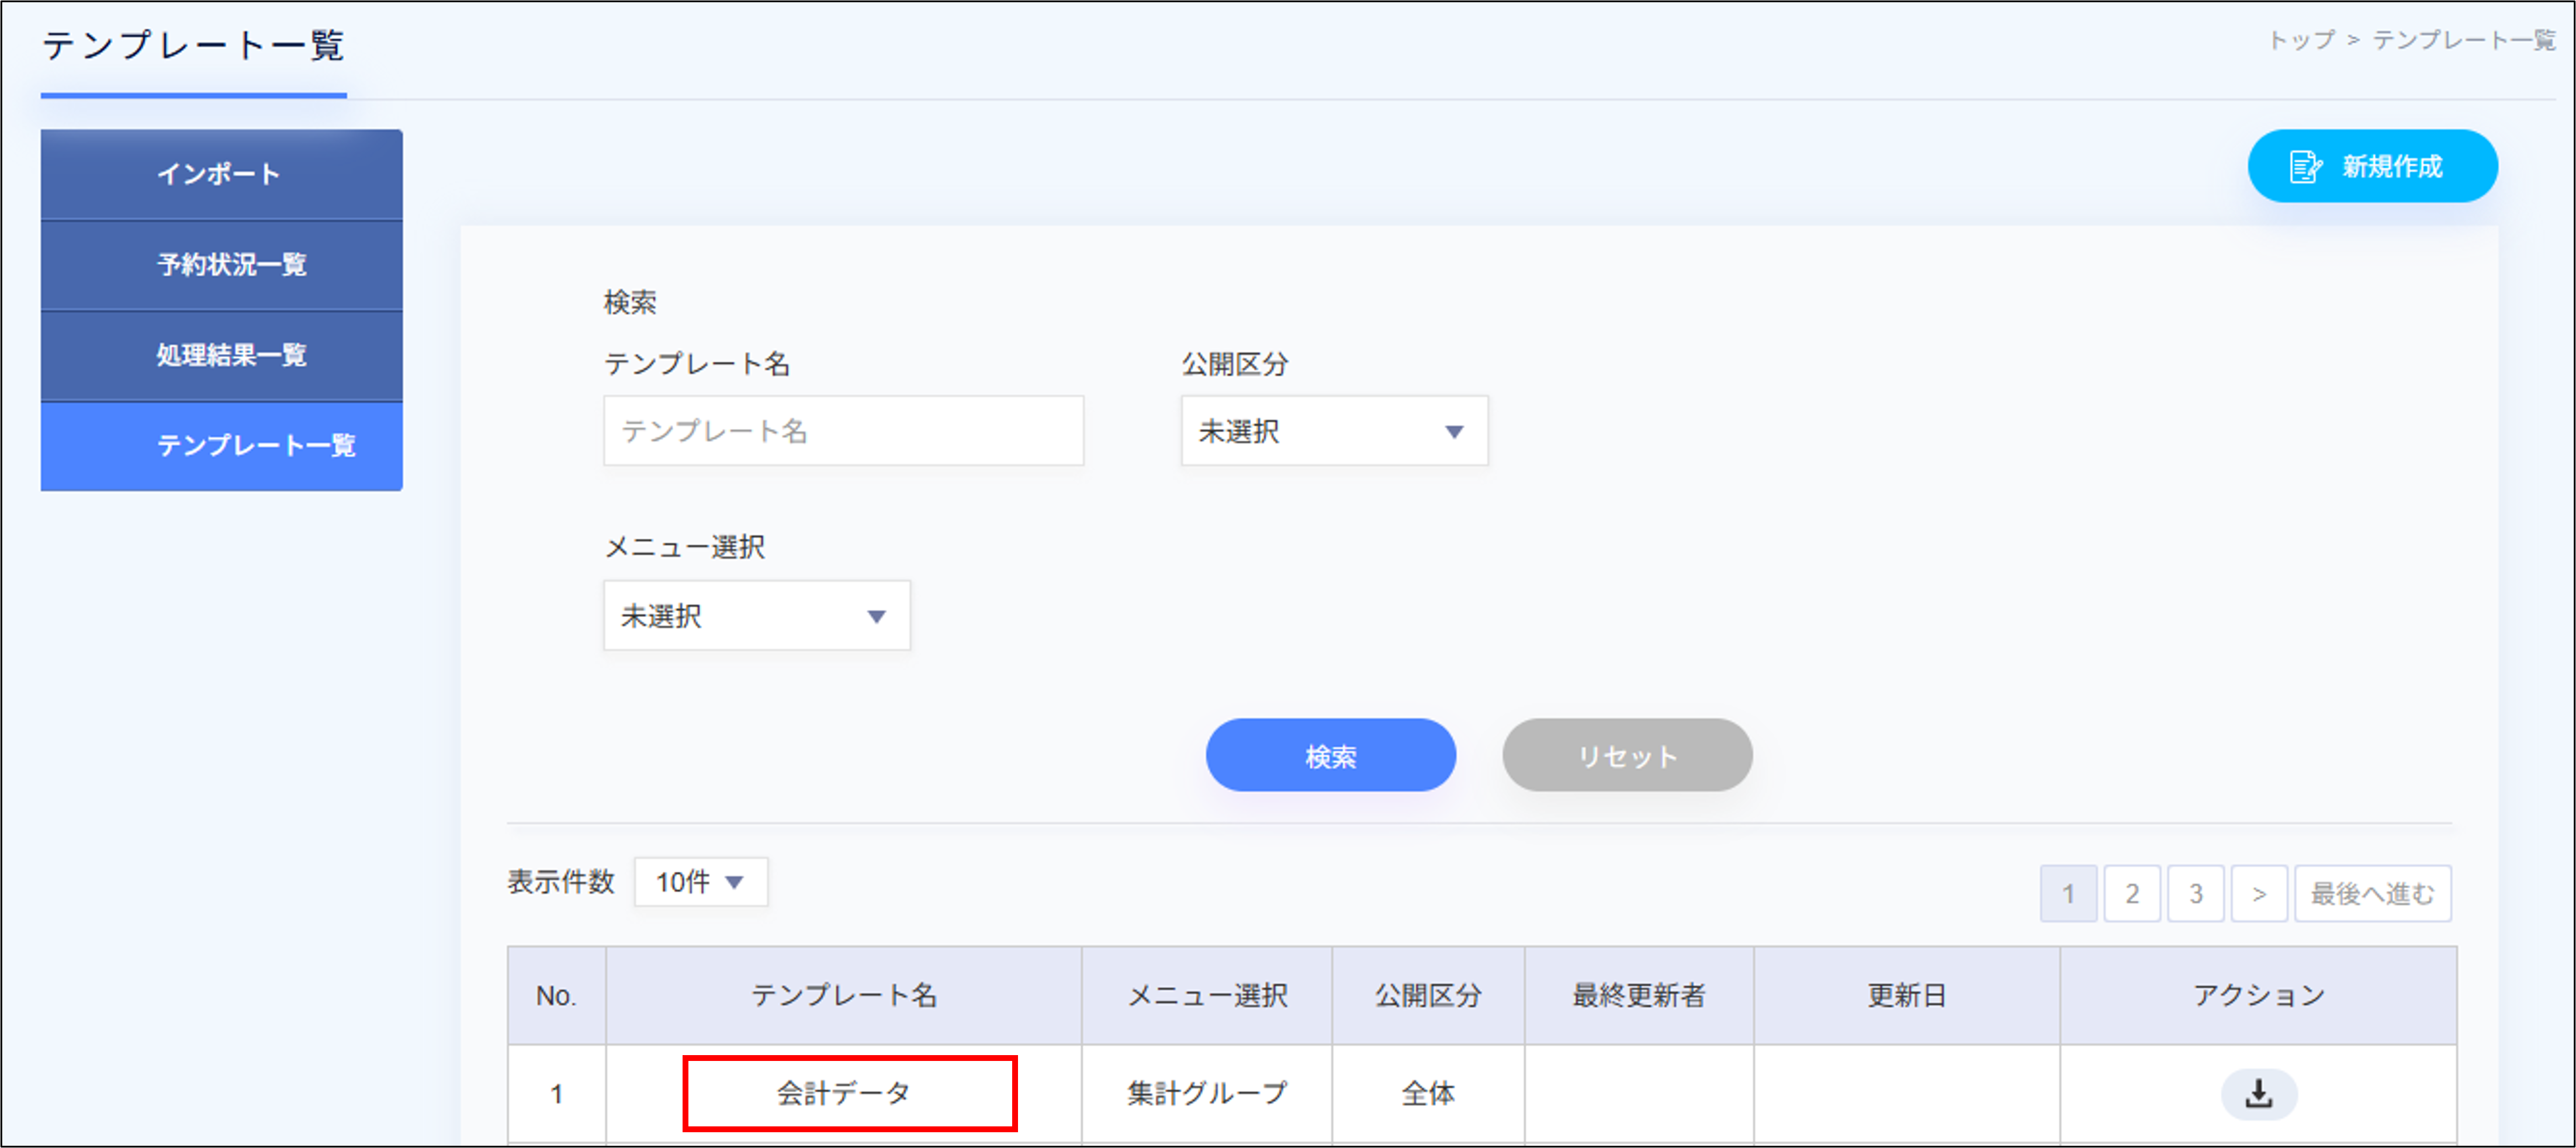This screenshot has width=2576, height=1148.
Task: Open the 会計データ template from the table
Action: click(849, 1094)
